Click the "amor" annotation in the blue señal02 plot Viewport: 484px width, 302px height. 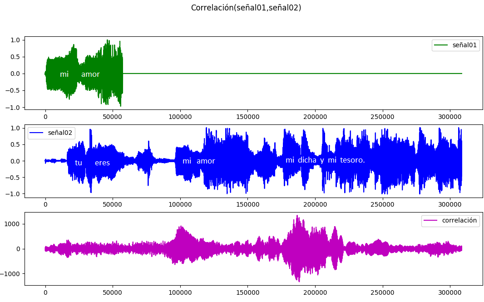tap(206, 161)
